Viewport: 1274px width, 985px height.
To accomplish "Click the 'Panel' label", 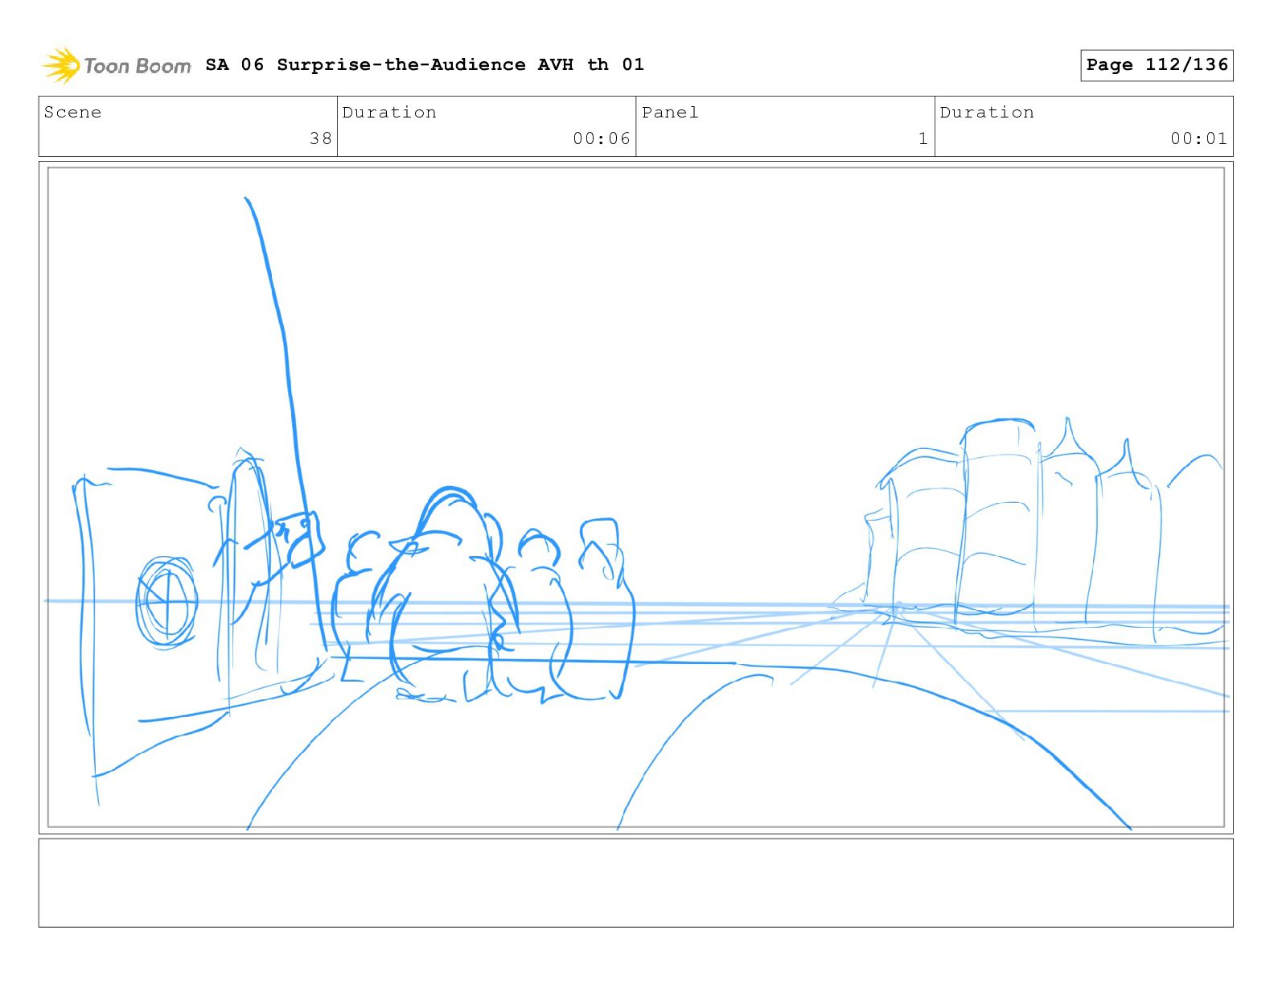I will [670, 112].
